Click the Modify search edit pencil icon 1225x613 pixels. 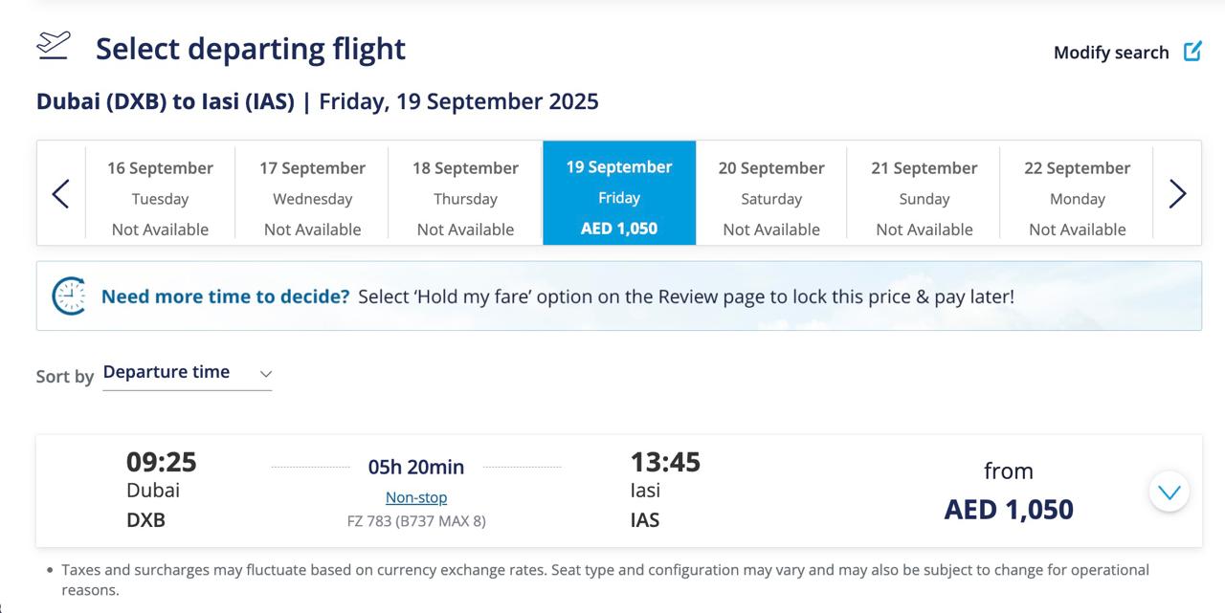pos(1192,52)
